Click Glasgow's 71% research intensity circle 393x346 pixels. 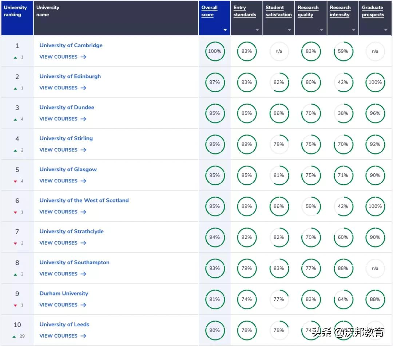pyautogui.click(x=343, y=175)
